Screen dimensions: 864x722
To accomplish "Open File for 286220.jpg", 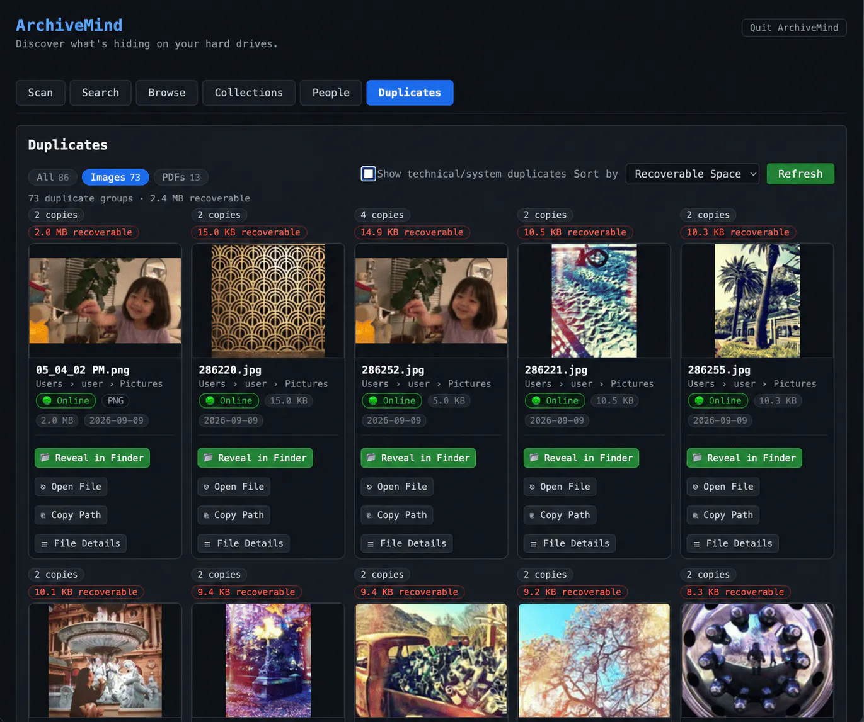I will (234, 487).
